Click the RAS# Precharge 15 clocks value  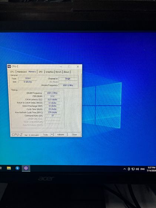(52, 106)
